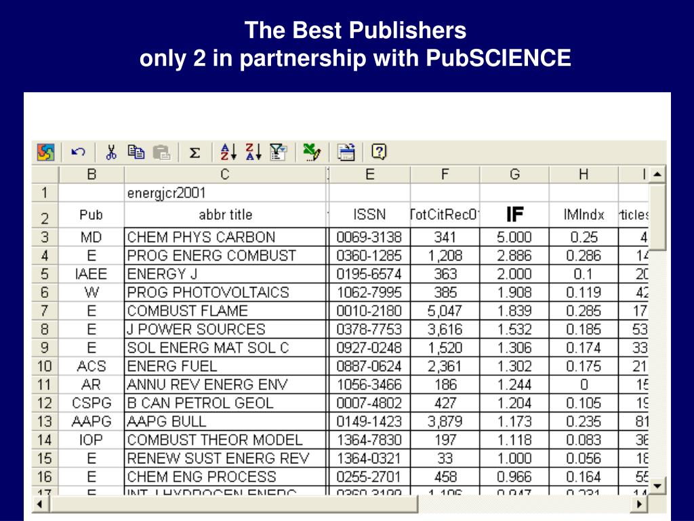Select ISSN cell '1062-7995'
This screenshot has height=521, width=694.
(370, 292)
